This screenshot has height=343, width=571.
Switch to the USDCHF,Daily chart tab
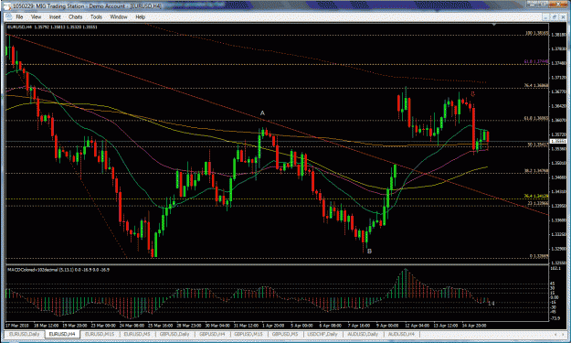pyautogui.click(x=323, y=334)
